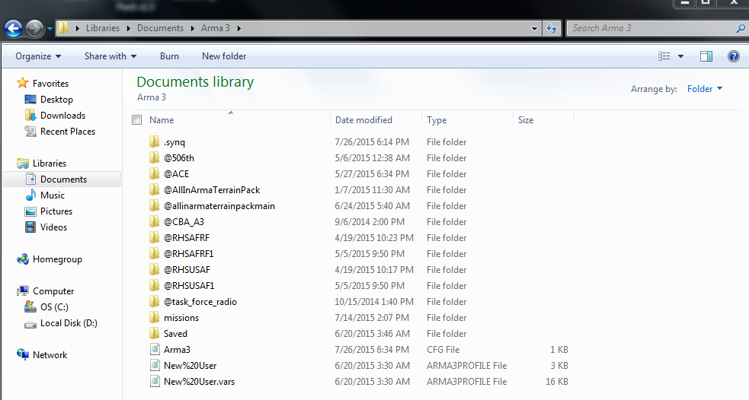Open the Music library
Image resolution: width=749 pixels, height=400 pixels.
52,195
